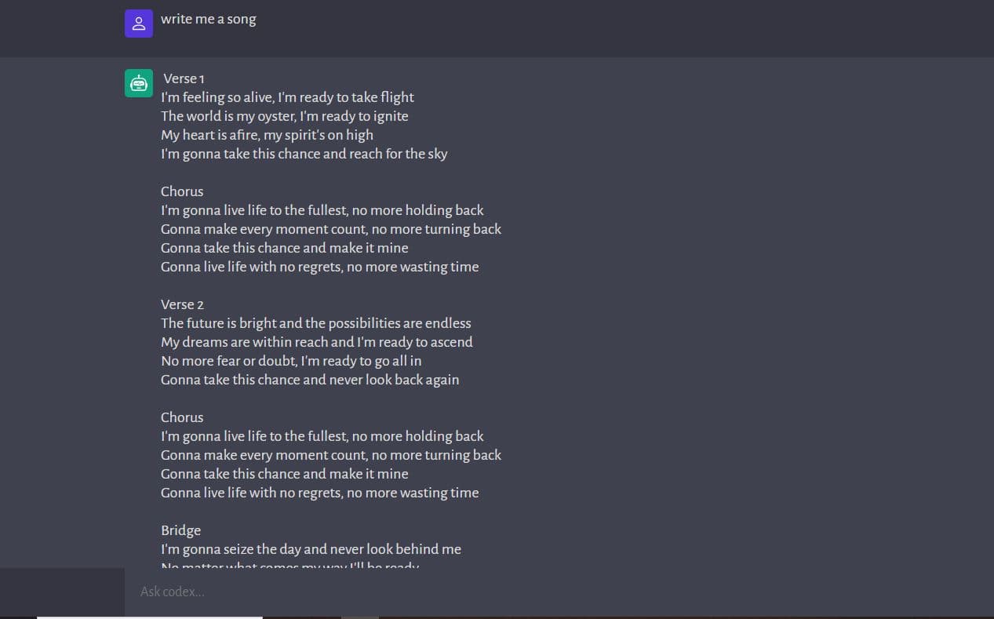
Task: Click the white horizontal scrollbar at bottom
Action: 149,617
